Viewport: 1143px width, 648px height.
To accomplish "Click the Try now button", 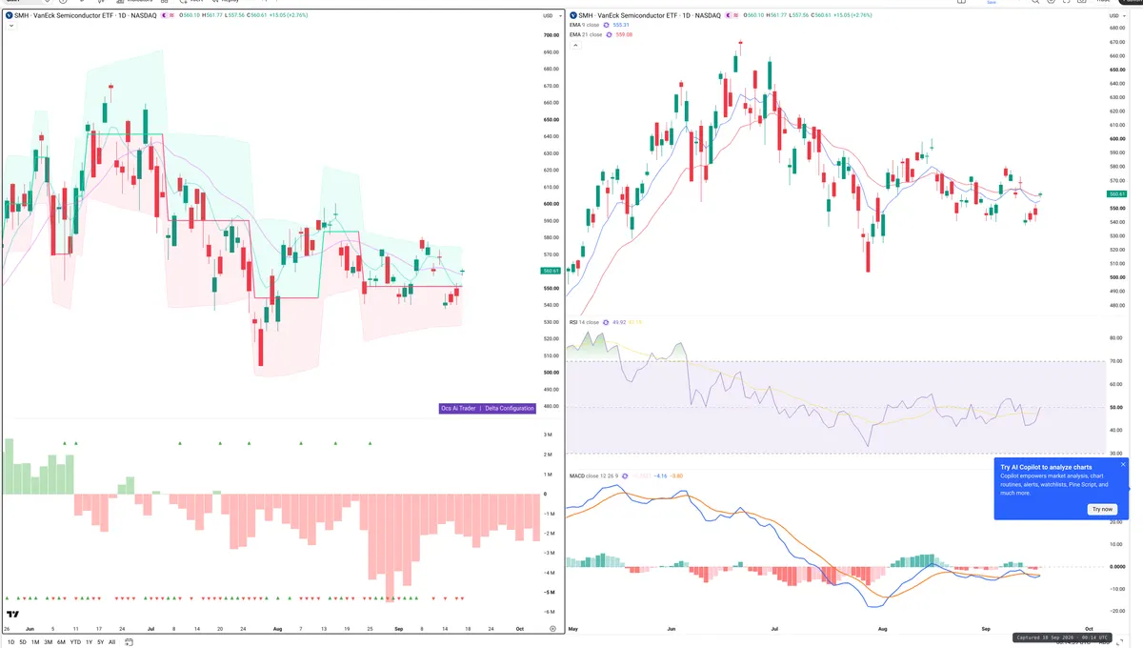I will (1101, 509).
